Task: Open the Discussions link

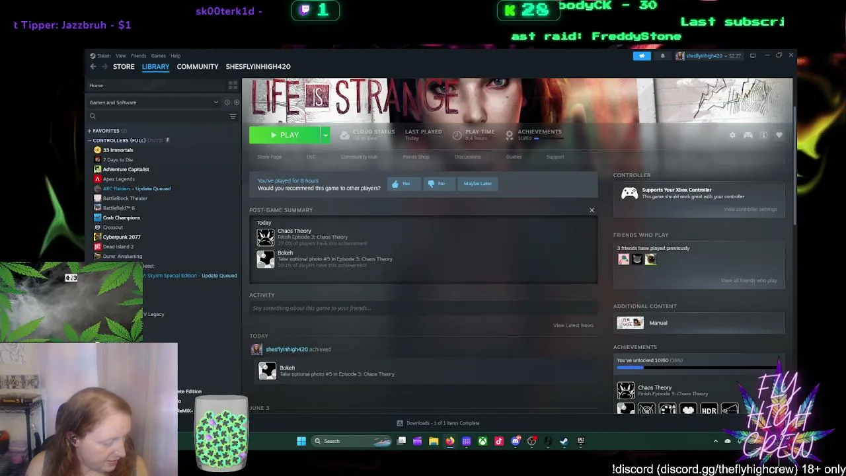Action: [468, 157]
